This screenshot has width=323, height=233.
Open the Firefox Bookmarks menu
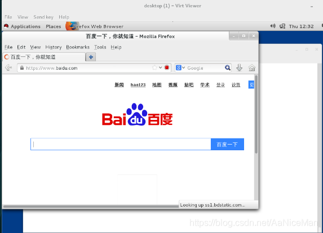(78, 47)
